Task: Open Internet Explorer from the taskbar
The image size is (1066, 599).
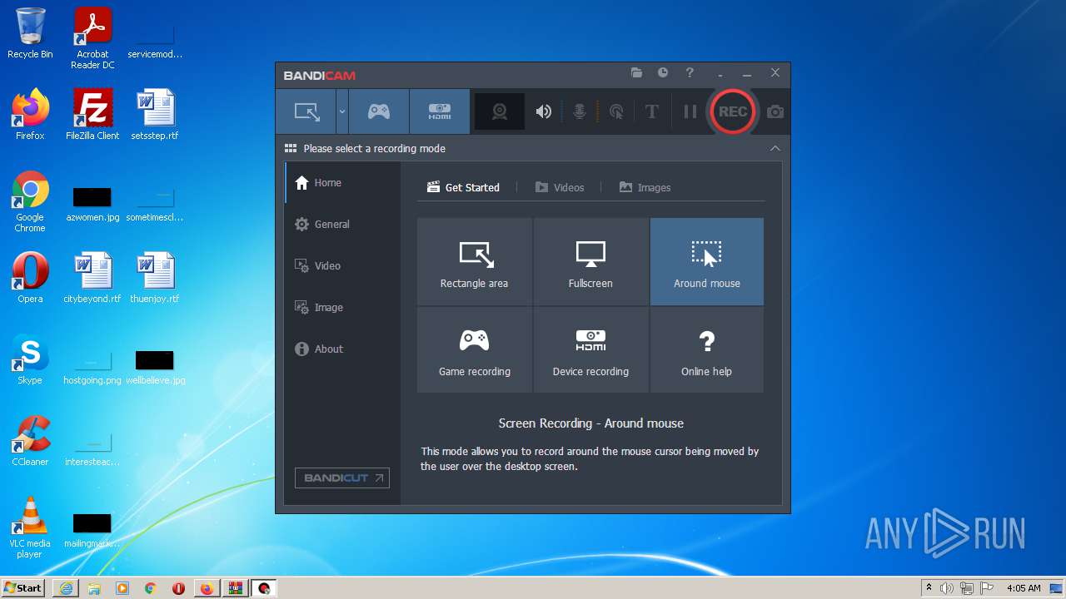Action: pos(66,588)
